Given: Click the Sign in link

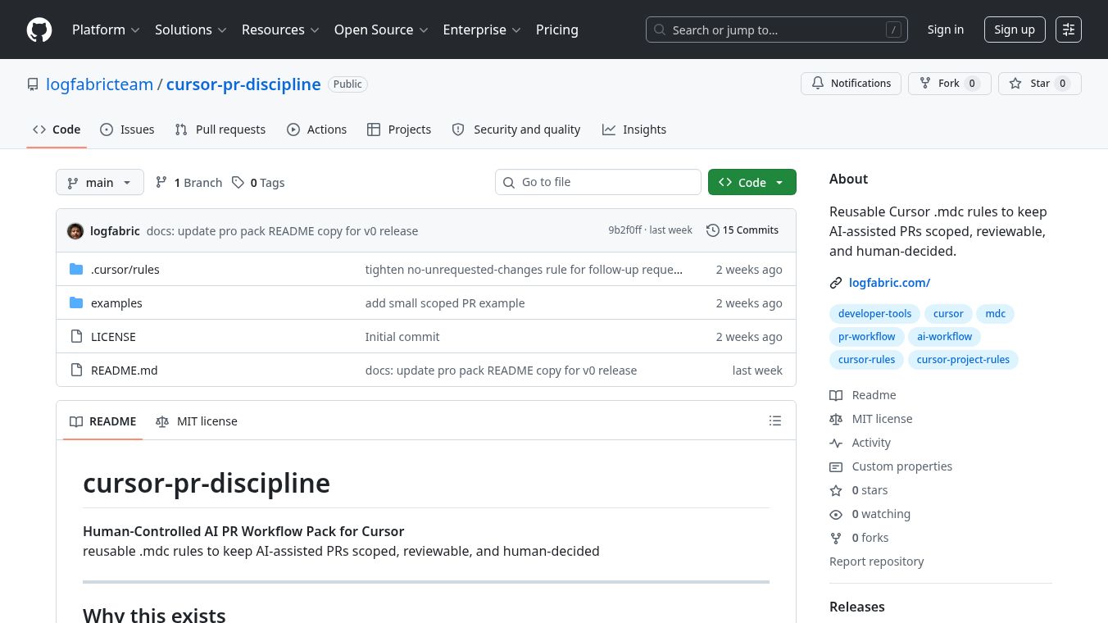Looking at the screenshot, I should [946, 30].
